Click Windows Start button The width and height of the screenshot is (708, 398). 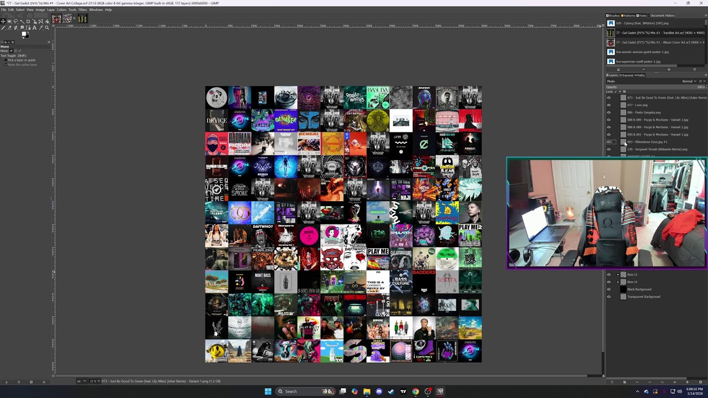[x=268, y=391]
